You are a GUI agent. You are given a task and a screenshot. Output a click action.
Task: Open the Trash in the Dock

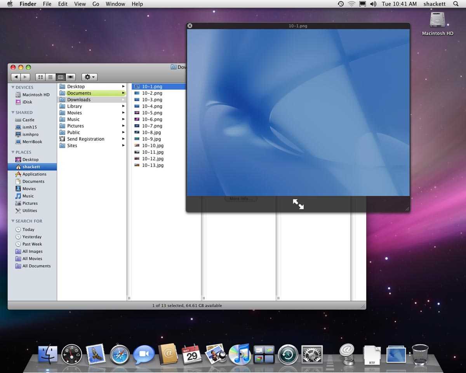click(x=420, y=354)
